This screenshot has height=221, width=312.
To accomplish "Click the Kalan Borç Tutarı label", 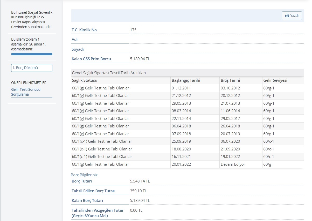I will click(87, 201).
